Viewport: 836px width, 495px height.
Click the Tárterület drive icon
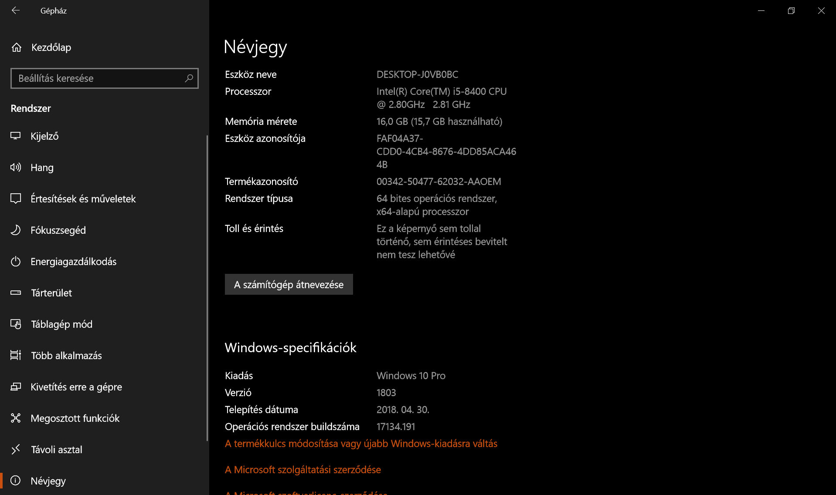[x=16, y=293]
